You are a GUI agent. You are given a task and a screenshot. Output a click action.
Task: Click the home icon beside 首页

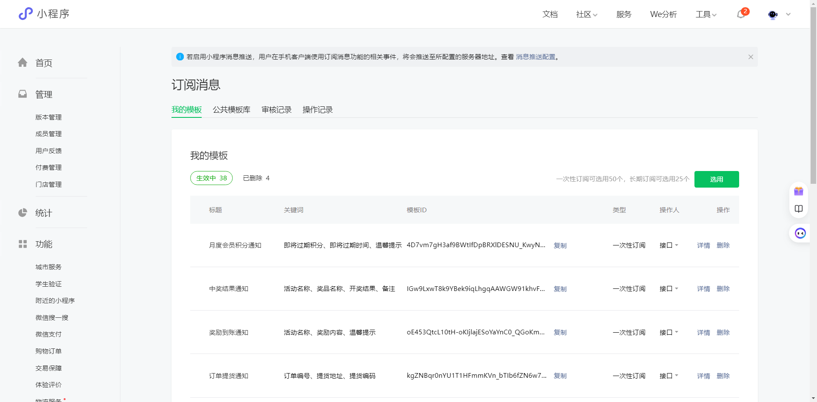(x=23, y=63)
